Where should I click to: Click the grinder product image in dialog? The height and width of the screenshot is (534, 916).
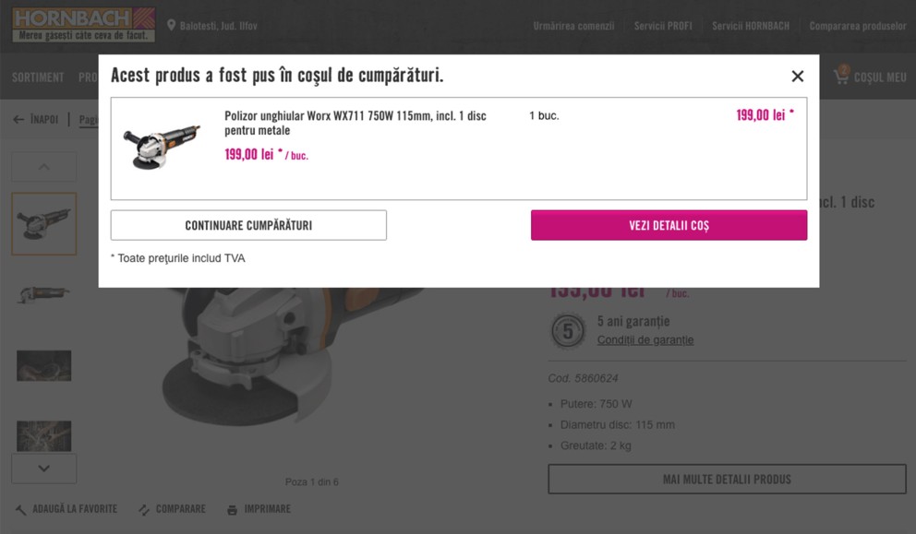(x=162, y=147)
